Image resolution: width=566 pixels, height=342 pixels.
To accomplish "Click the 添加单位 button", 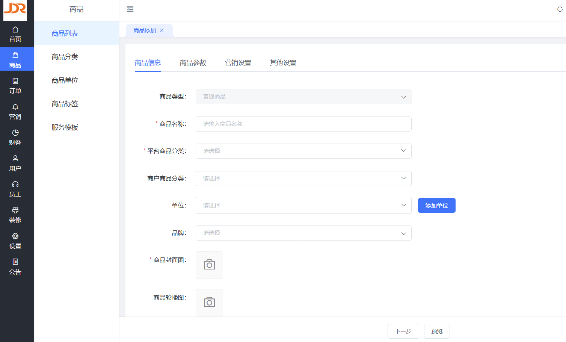I will click(x=437, y=206).
